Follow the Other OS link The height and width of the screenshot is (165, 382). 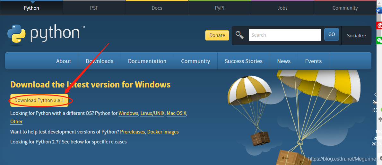click(x=17, y=122)
